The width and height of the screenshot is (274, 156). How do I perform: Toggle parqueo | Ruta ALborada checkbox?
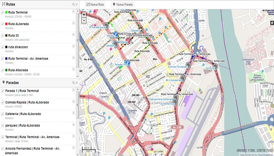point(3,126)
